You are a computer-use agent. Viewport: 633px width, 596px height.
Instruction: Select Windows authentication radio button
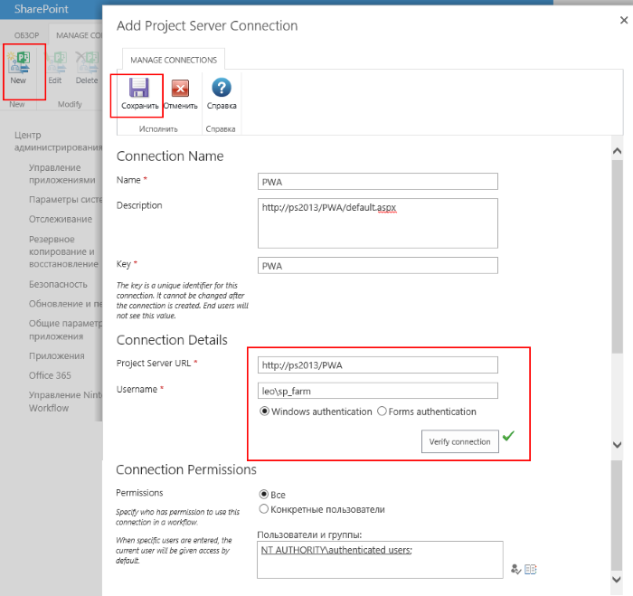(264, 412)
